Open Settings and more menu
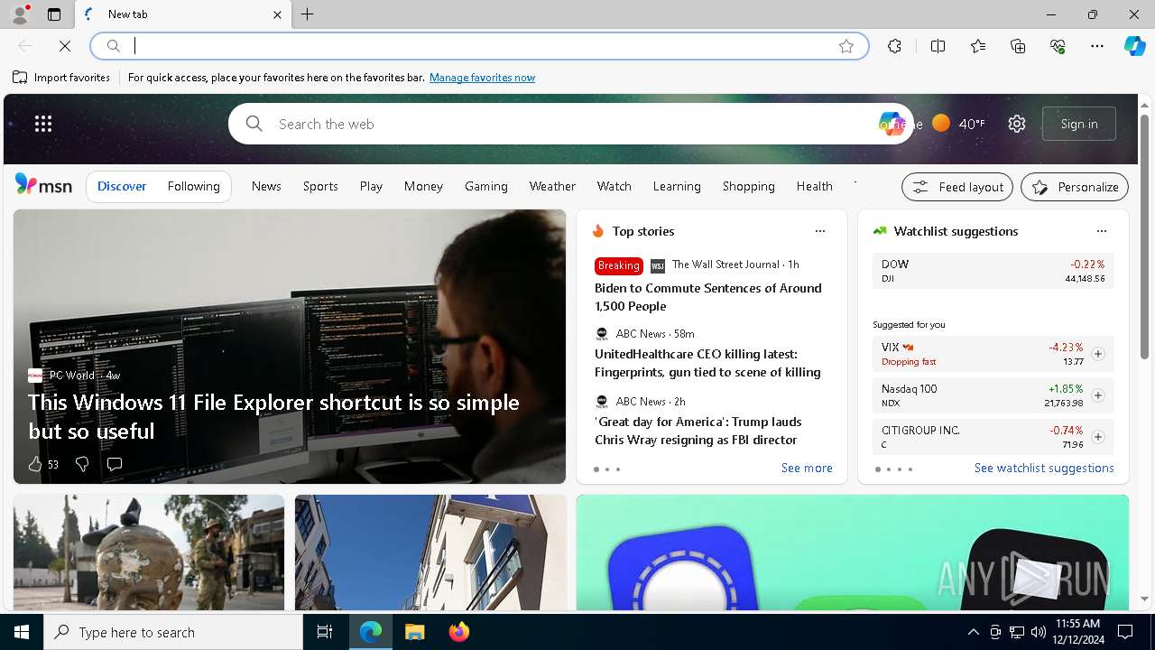1155x650 pixels. point(1097,46)
